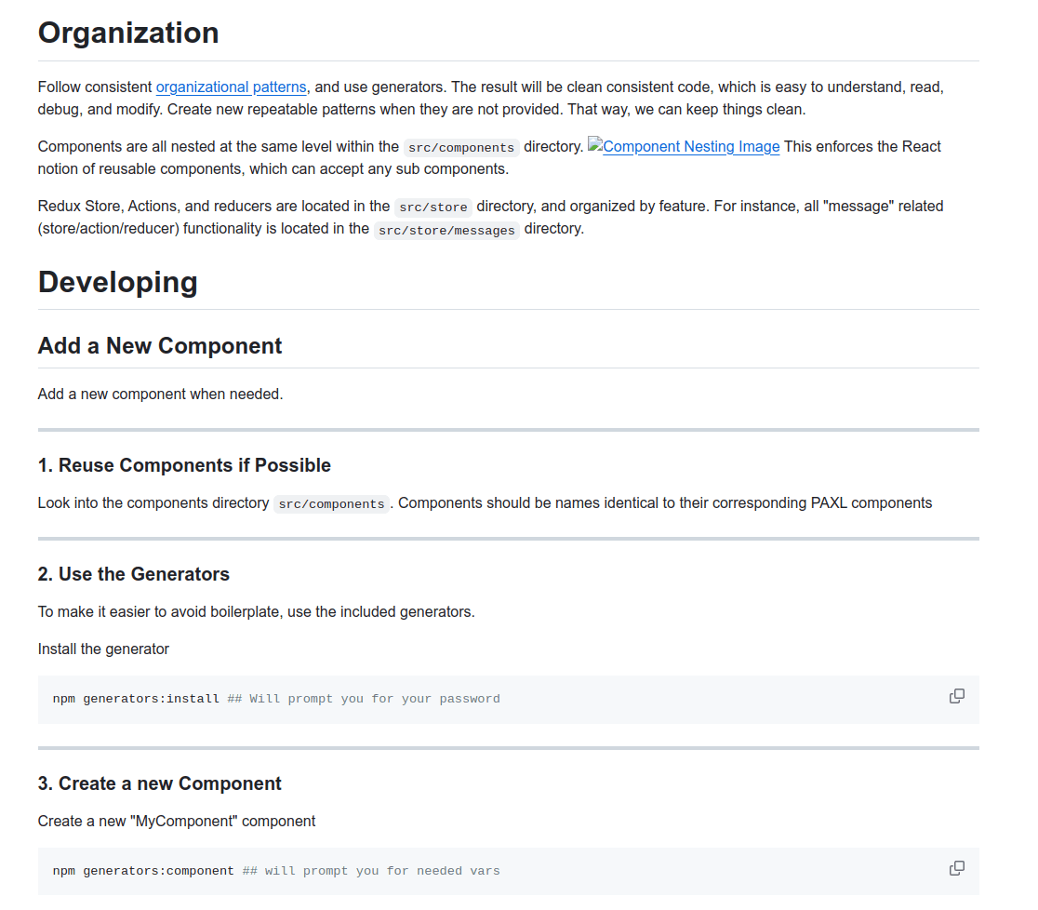Click src/components code in the Organization section
Image resolution: width=1038 pixels, height=910 pixels.
click(461, 148)
